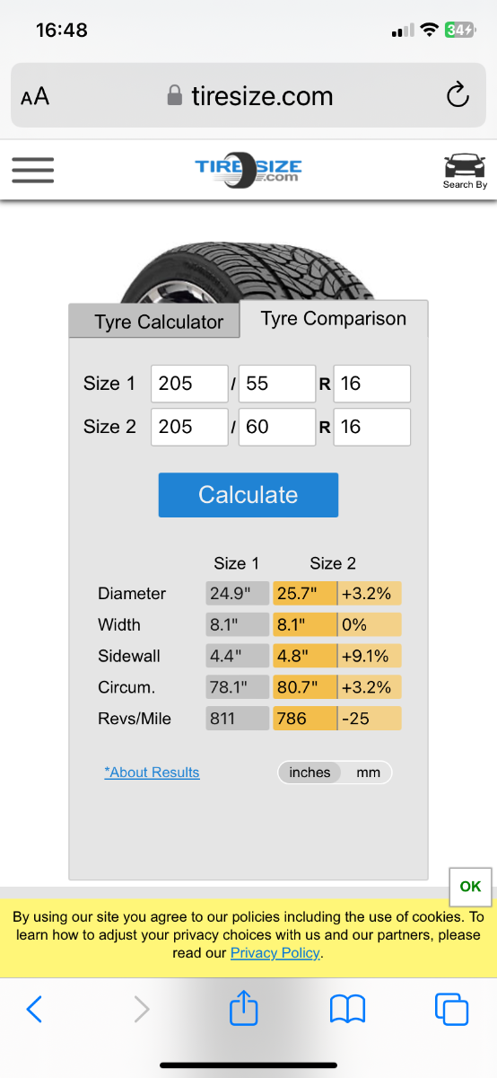Open the Privacy Policy link
Viewport: 497px width, 1078px height.
pyautogui.click(x=275, y=953)
